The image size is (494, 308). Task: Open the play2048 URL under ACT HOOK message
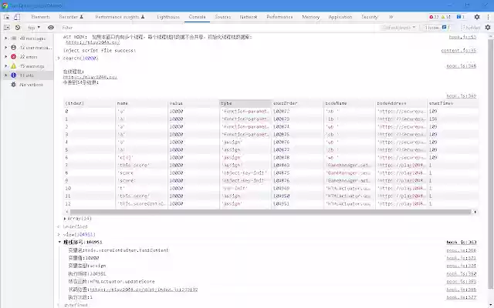[x=93, y=42]
